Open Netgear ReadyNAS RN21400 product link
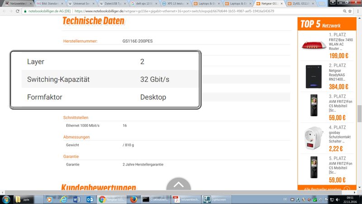362x204 pixels. [337, 75]
